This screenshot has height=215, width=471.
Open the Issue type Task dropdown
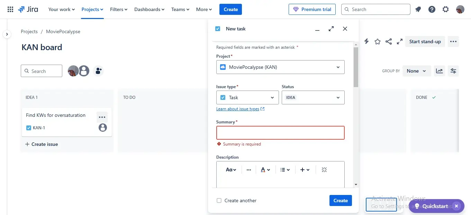(x=247, y=97)
